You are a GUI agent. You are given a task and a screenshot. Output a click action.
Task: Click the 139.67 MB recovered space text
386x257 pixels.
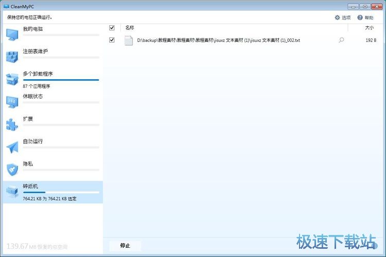tap(37, 246)
